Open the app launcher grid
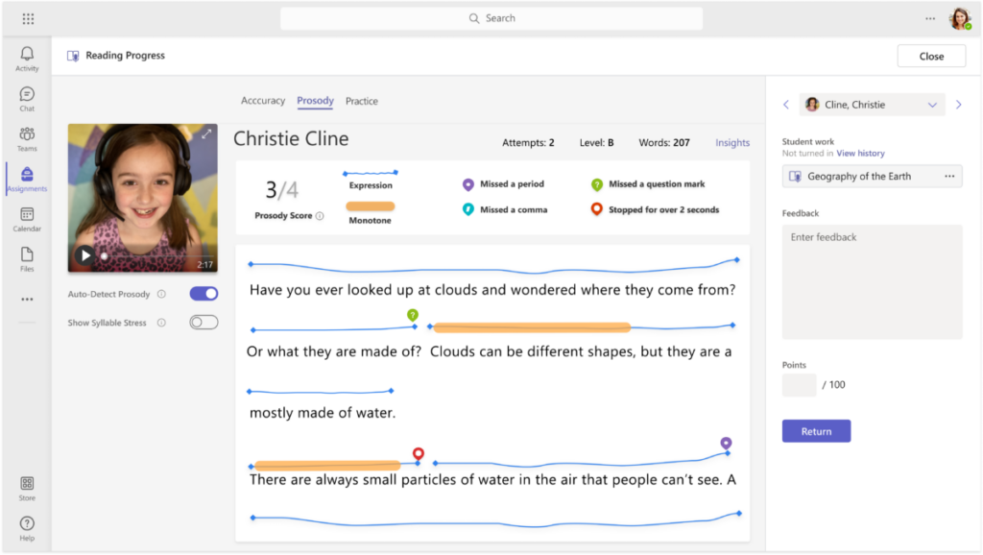The width and height of the screenshot is (983, 555). 28,17
